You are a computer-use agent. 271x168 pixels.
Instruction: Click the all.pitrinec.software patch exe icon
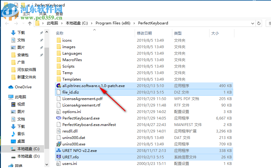click(x=59, y=86)
